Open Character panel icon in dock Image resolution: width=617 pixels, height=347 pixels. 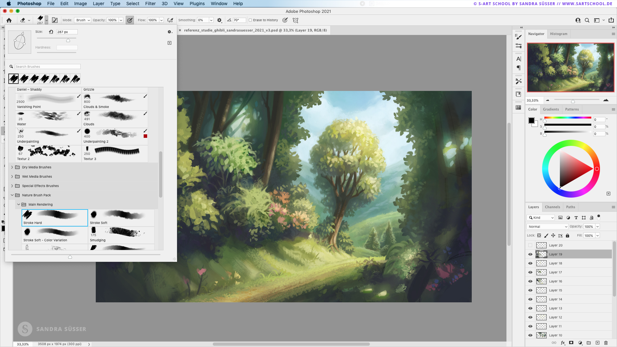[x=518, y=59]
